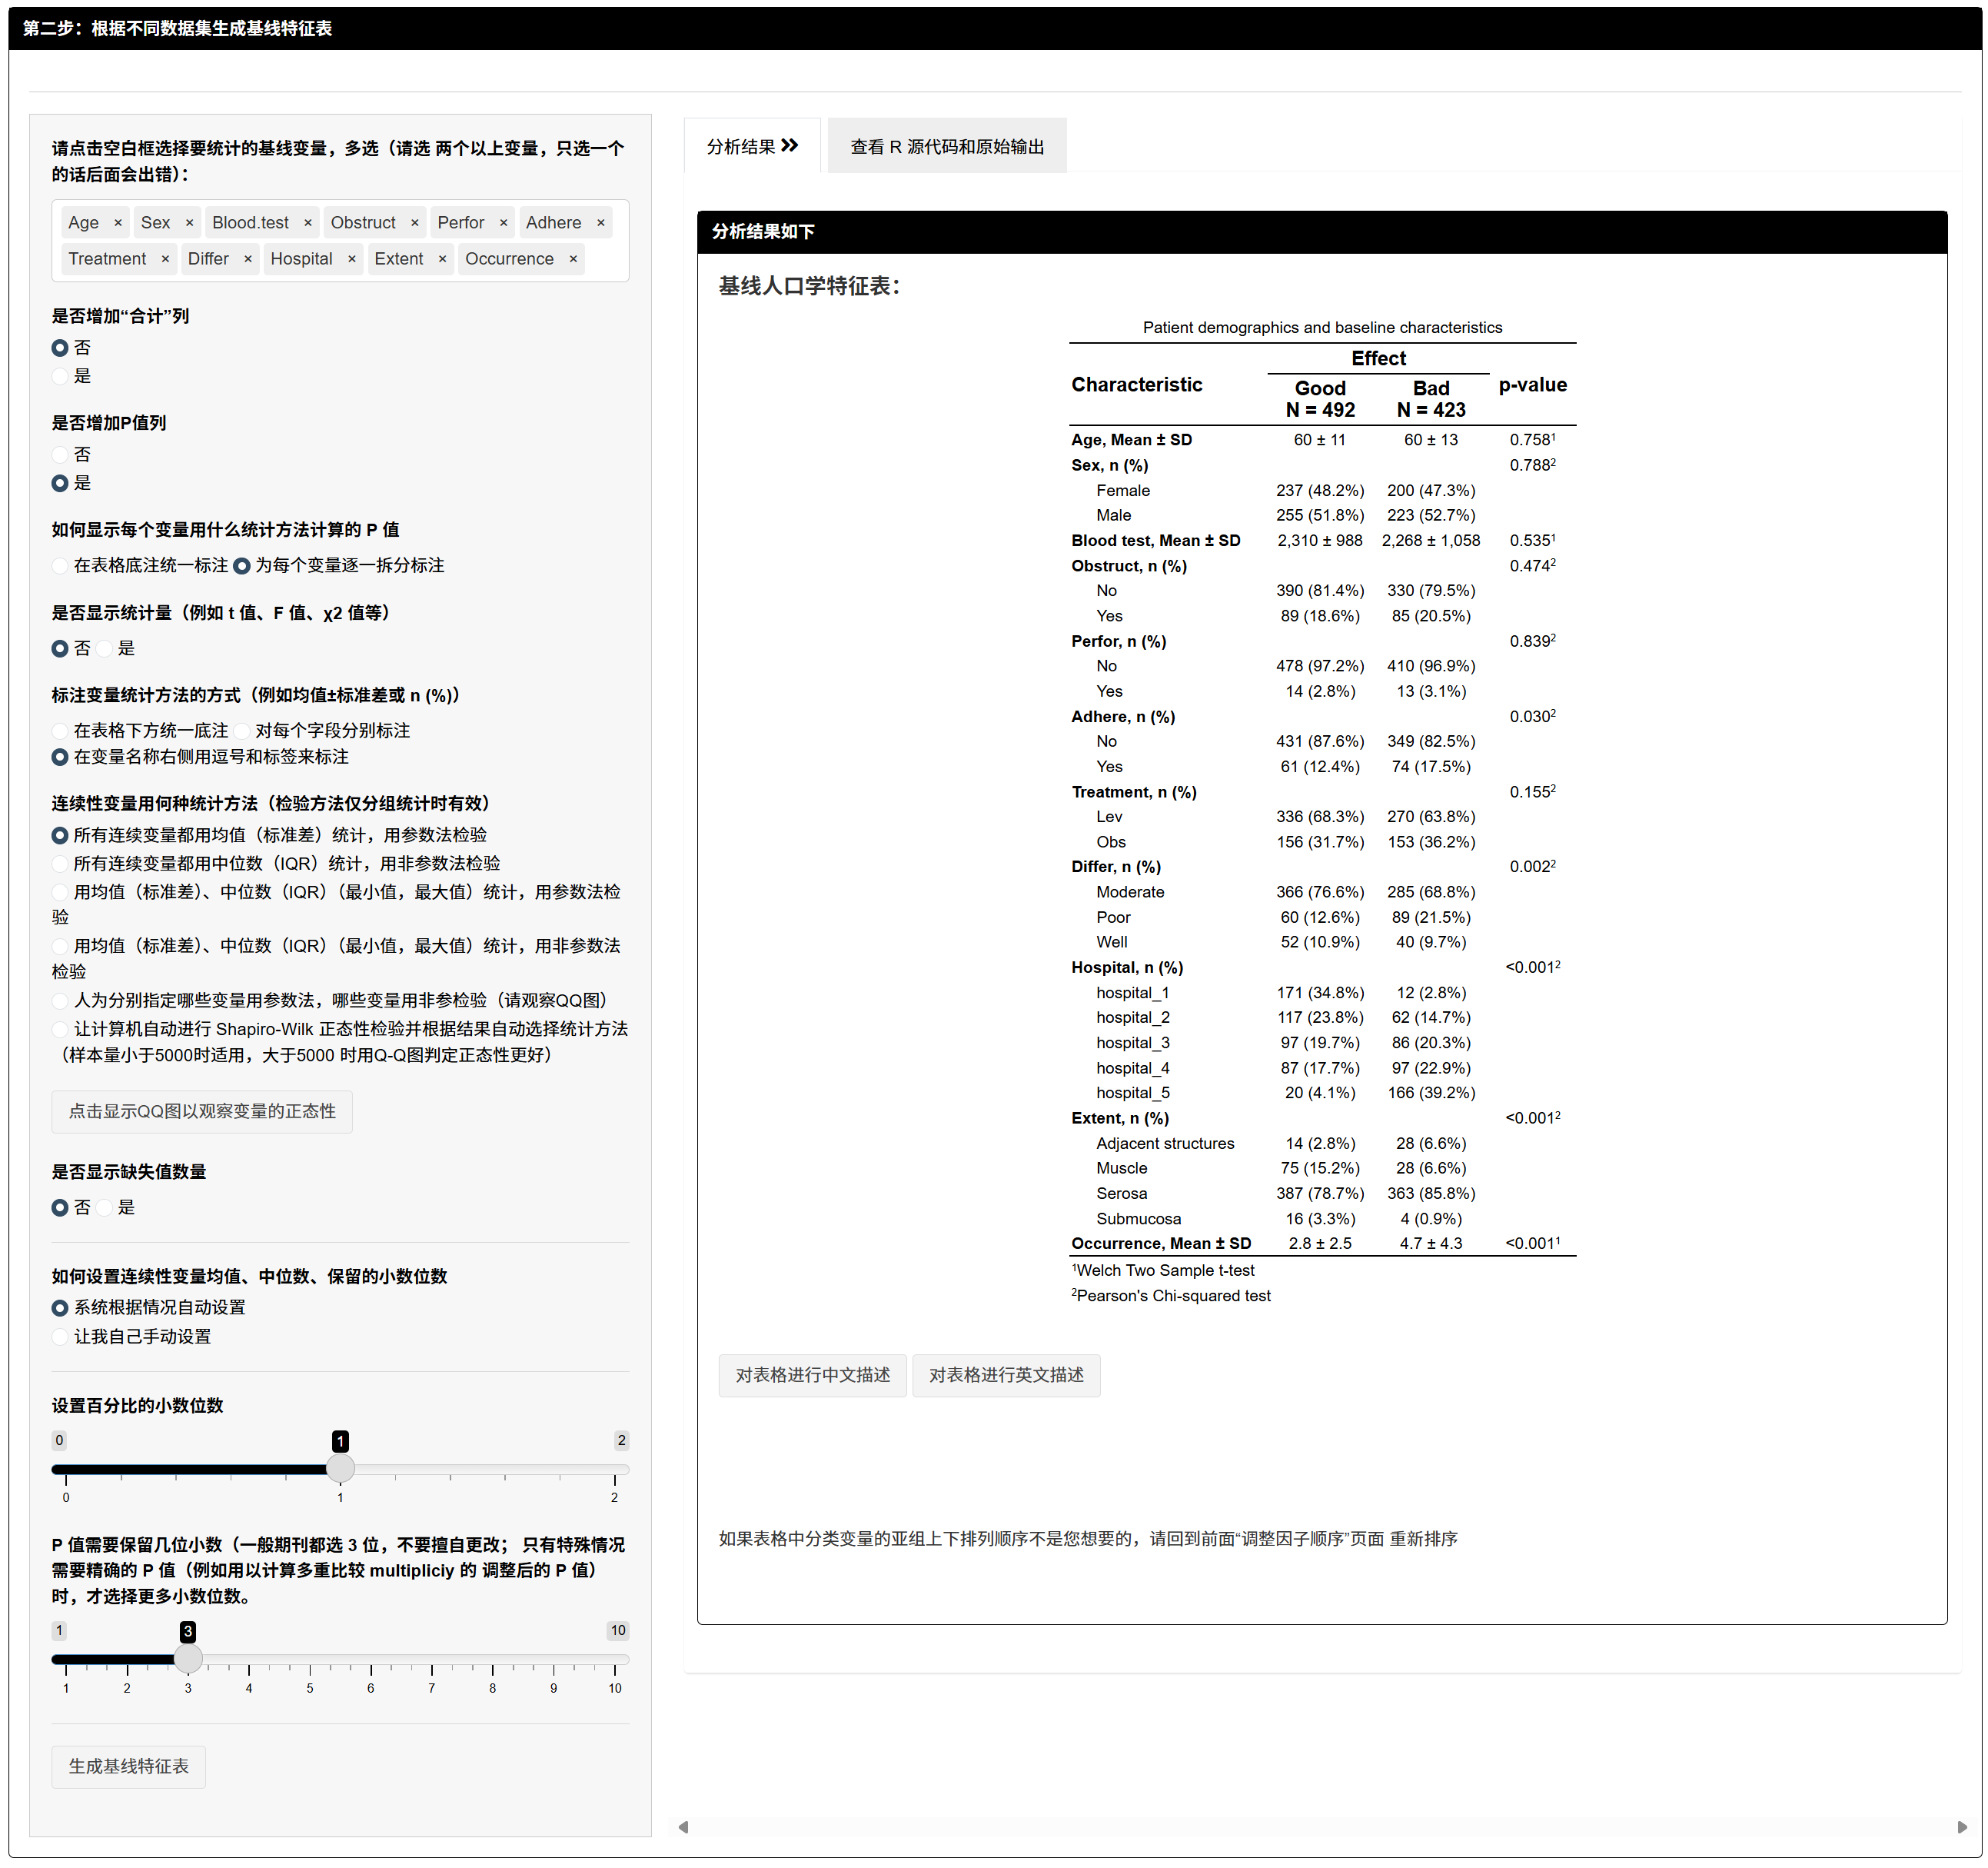This screenshot has width=1988, height=1868.
Task: Select 否 for adding P值 column
Action: tap(60, 455)
